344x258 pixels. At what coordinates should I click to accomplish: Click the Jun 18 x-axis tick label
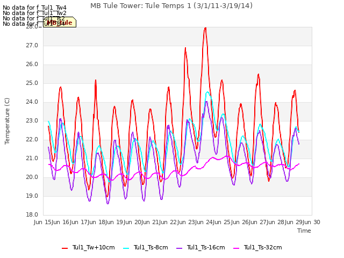[97, 222]
